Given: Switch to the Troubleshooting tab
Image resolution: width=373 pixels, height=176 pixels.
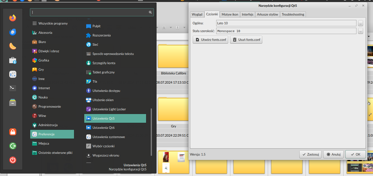Looking at the screenshot, I should (293, 15).
